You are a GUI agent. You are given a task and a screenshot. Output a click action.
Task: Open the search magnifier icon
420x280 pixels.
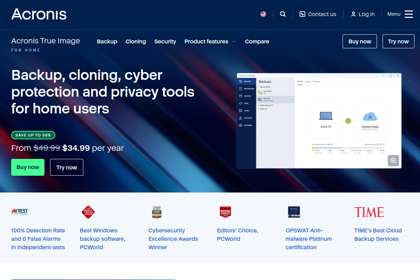click(x=283, y=14)
